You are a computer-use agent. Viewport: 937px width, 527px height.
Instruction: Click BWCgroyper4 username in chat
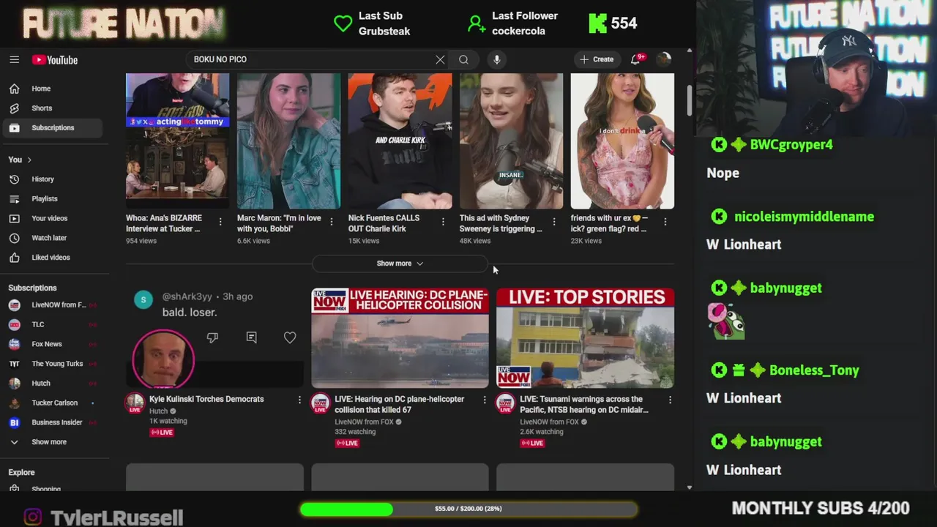[791, 145]
